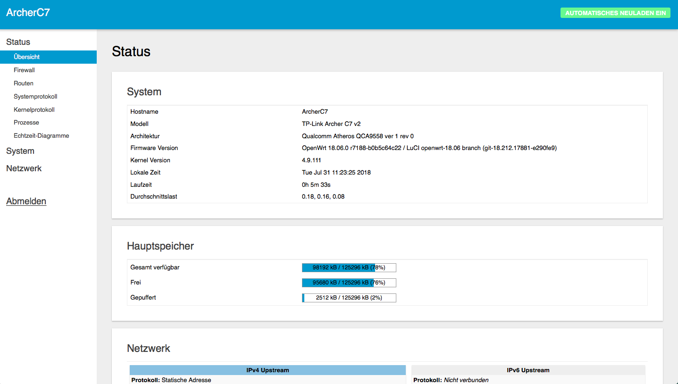
Task: Click the IPv6 Upstream header
Action: tap(528, 370)
